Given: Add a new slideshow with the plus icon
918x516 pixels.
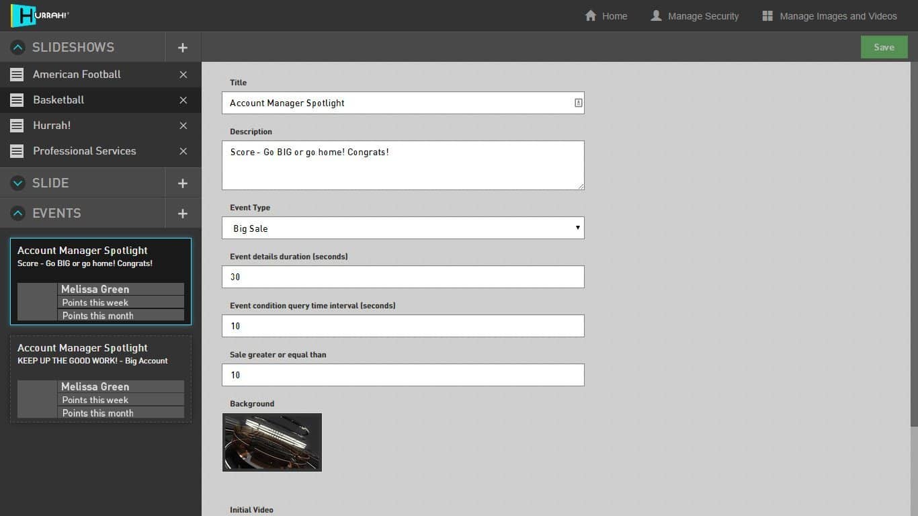Looking at the screenshot, I should pyautogui.click(x=182, y=47).
